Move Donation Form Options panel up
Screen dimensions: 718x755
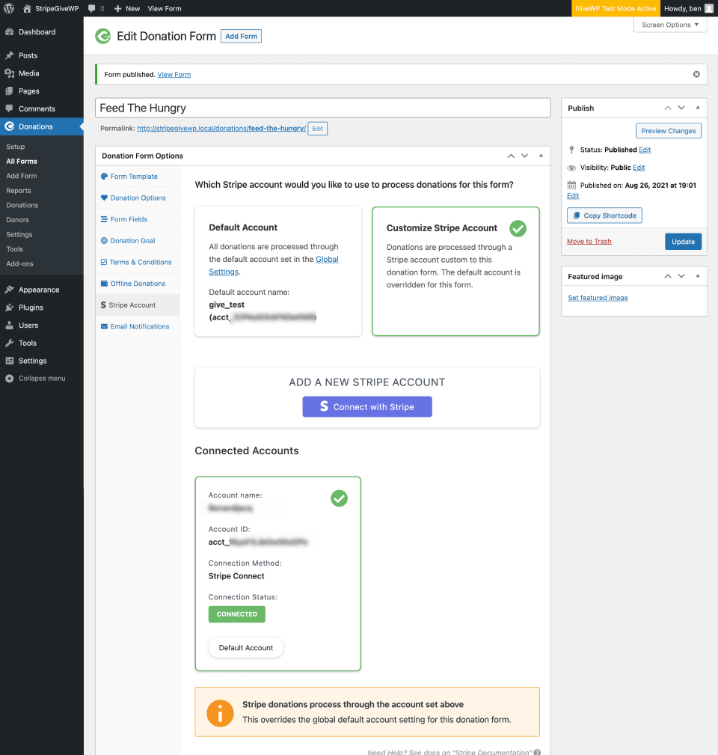[x=511, y=156]
